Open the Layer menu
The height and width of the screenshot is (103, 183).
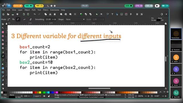20,10
